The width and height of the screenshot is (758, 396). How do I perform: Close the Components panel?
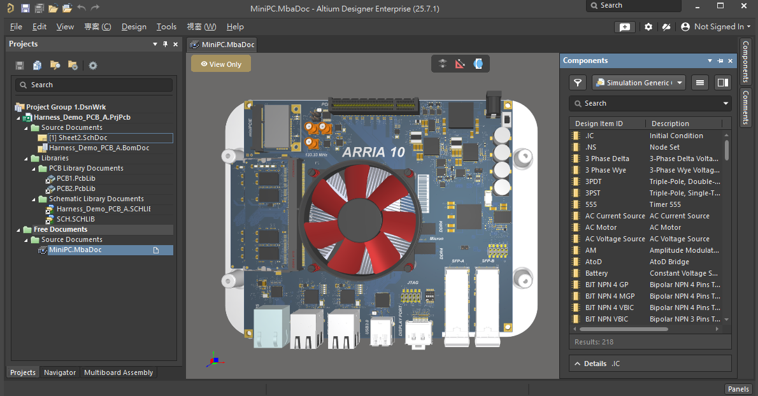pos(731,61)
